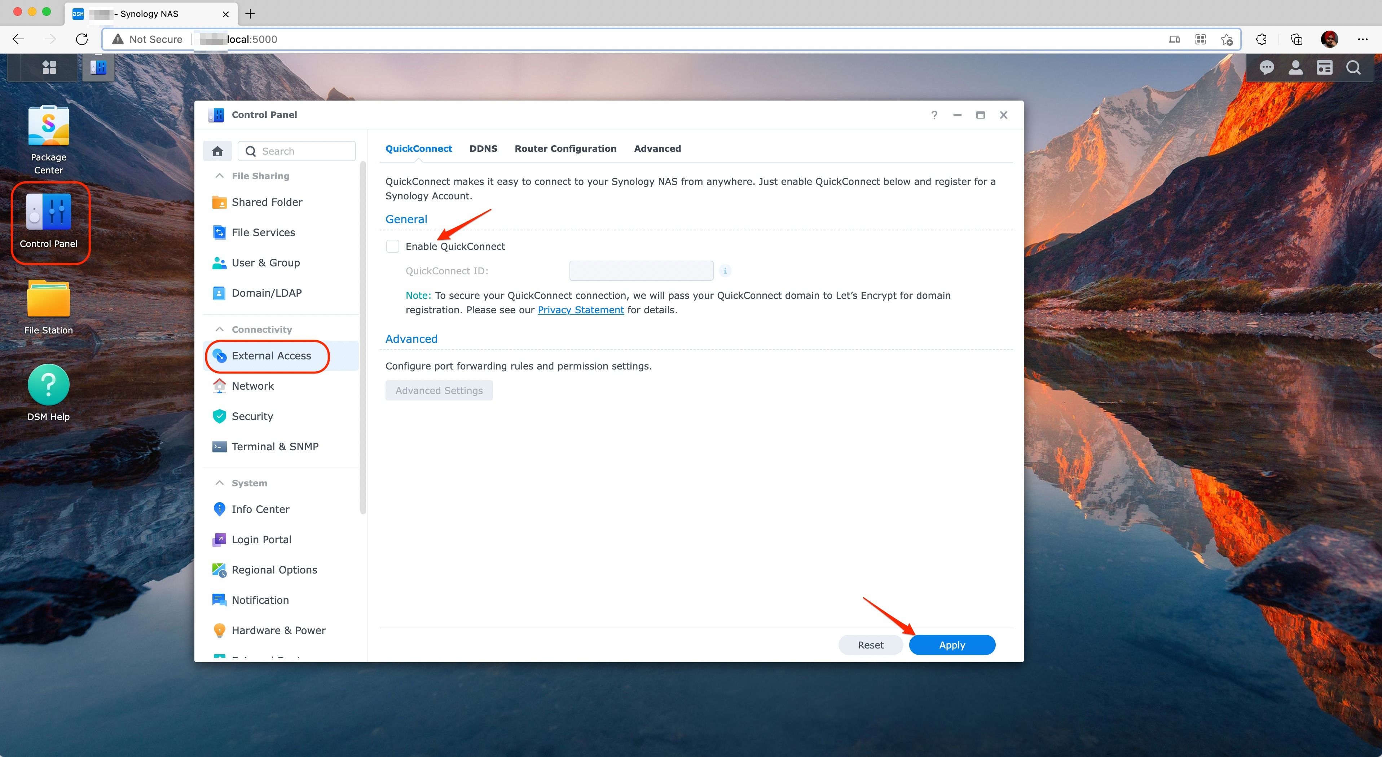1382x757 pixels.
Task: Toggle Enable QuickConnect setting on
Action: [x=393, y=246]
